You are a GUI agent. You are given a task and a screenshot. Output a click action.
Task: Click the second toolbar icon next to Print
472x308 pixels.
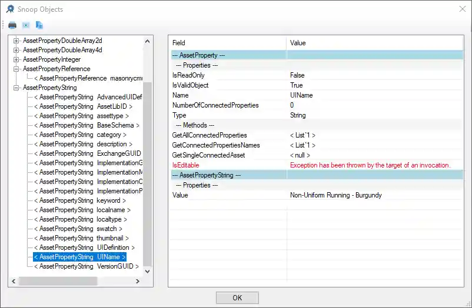click(26, 25)
